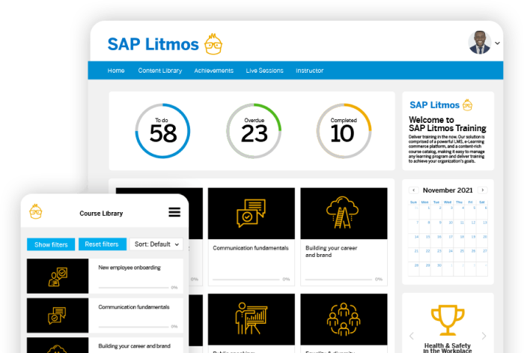Open the Content Library tab
The image size is (524, 353).
160,70
